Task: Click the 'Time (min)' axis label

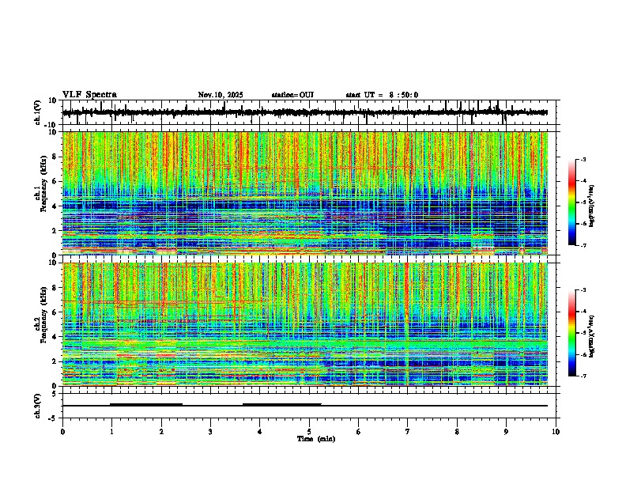Action: click(316, 439)
